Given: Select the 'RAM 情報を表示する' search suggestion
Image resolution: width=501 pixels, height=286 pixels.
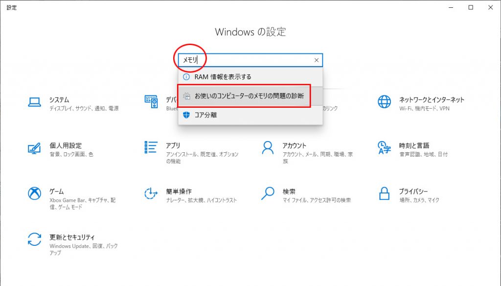Looking at the screenshot, I should [223, 77].
